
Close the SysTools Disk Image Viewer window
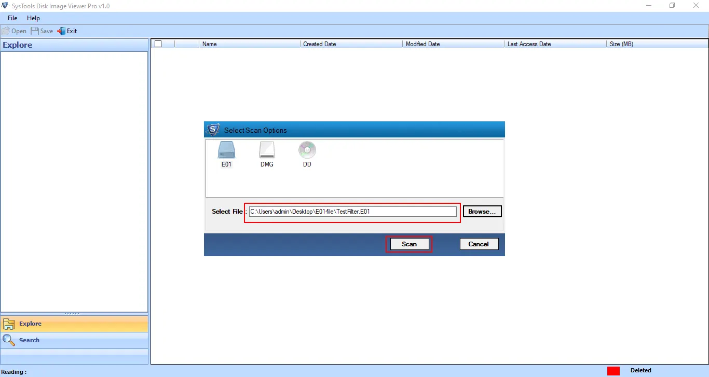point(697,6)
